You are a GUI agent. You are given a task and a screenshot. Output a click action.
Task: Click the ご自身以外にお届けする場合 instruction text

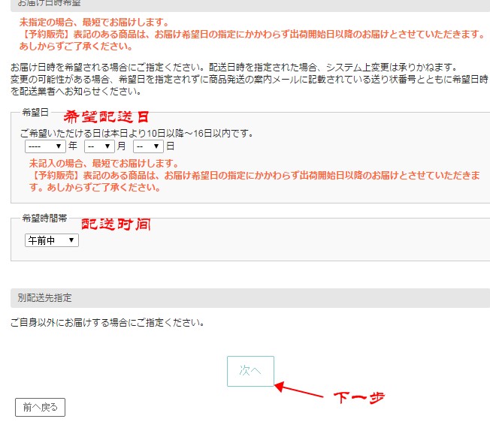[x=107, y=323]
